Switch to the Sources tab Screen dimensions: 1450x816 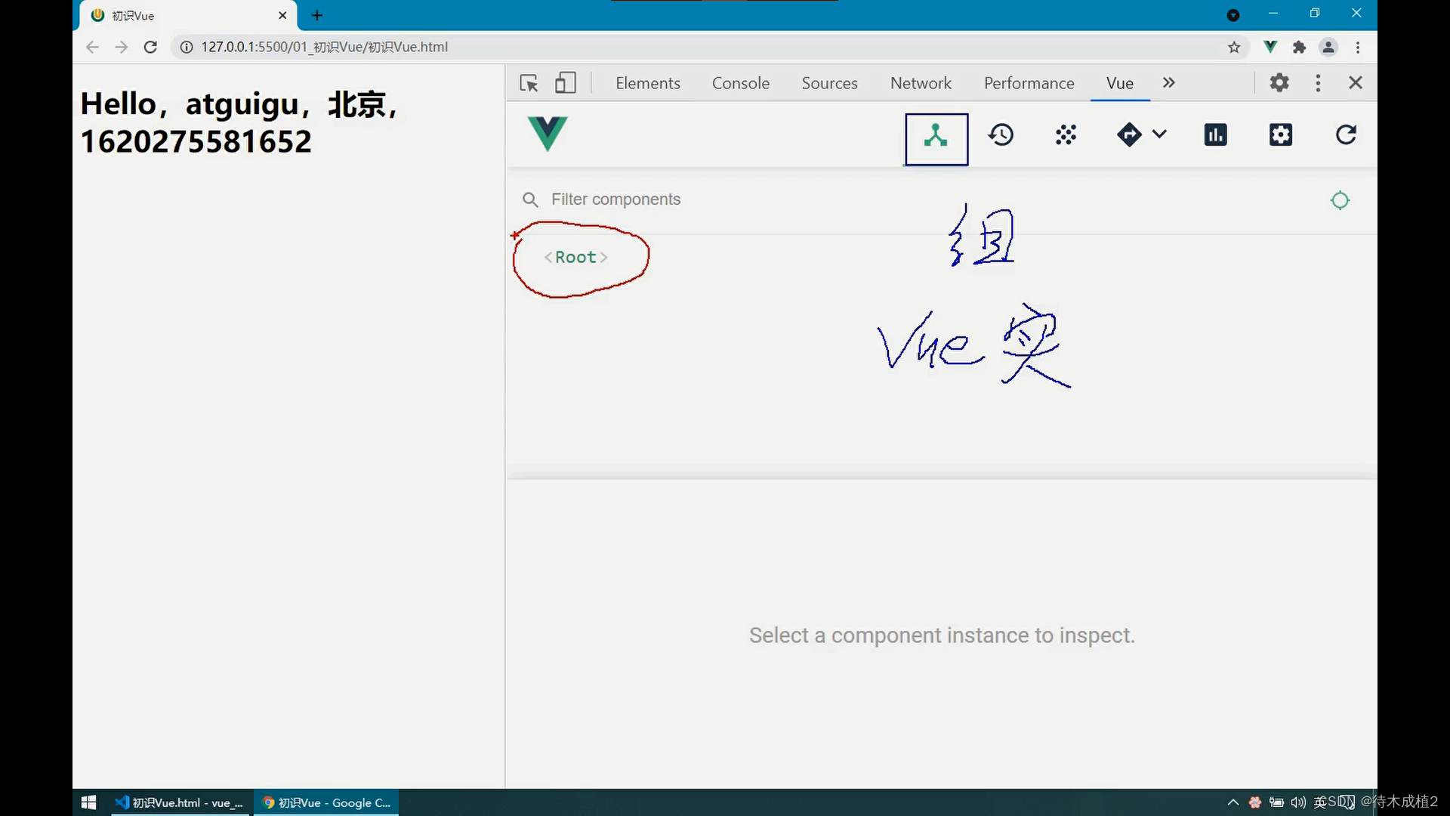pos(829,83)
